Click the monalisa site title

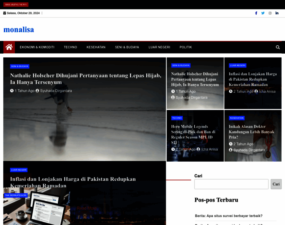(x=19, y=29)
